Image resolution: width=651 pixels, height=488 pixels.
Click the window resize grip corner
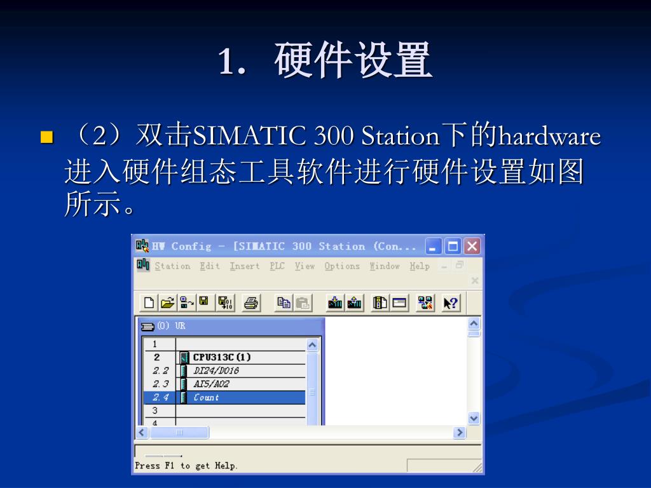click(x=478, y=468)
